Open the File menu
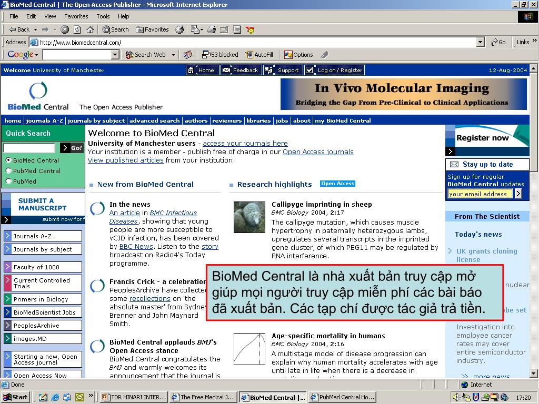The image size is (539, 404). (14, 16)
